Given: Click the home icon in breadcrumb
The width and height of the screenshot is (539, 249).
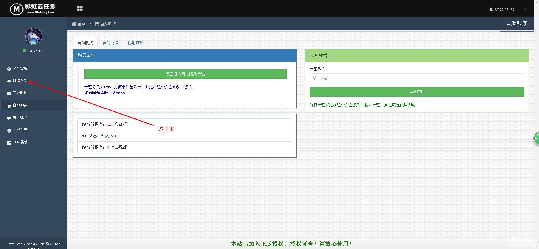Looking at the screenshot, I should click(x=74, y=24).
